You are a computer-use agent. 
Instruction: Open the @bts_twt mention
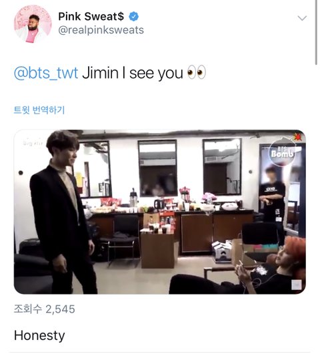[46, 73]
